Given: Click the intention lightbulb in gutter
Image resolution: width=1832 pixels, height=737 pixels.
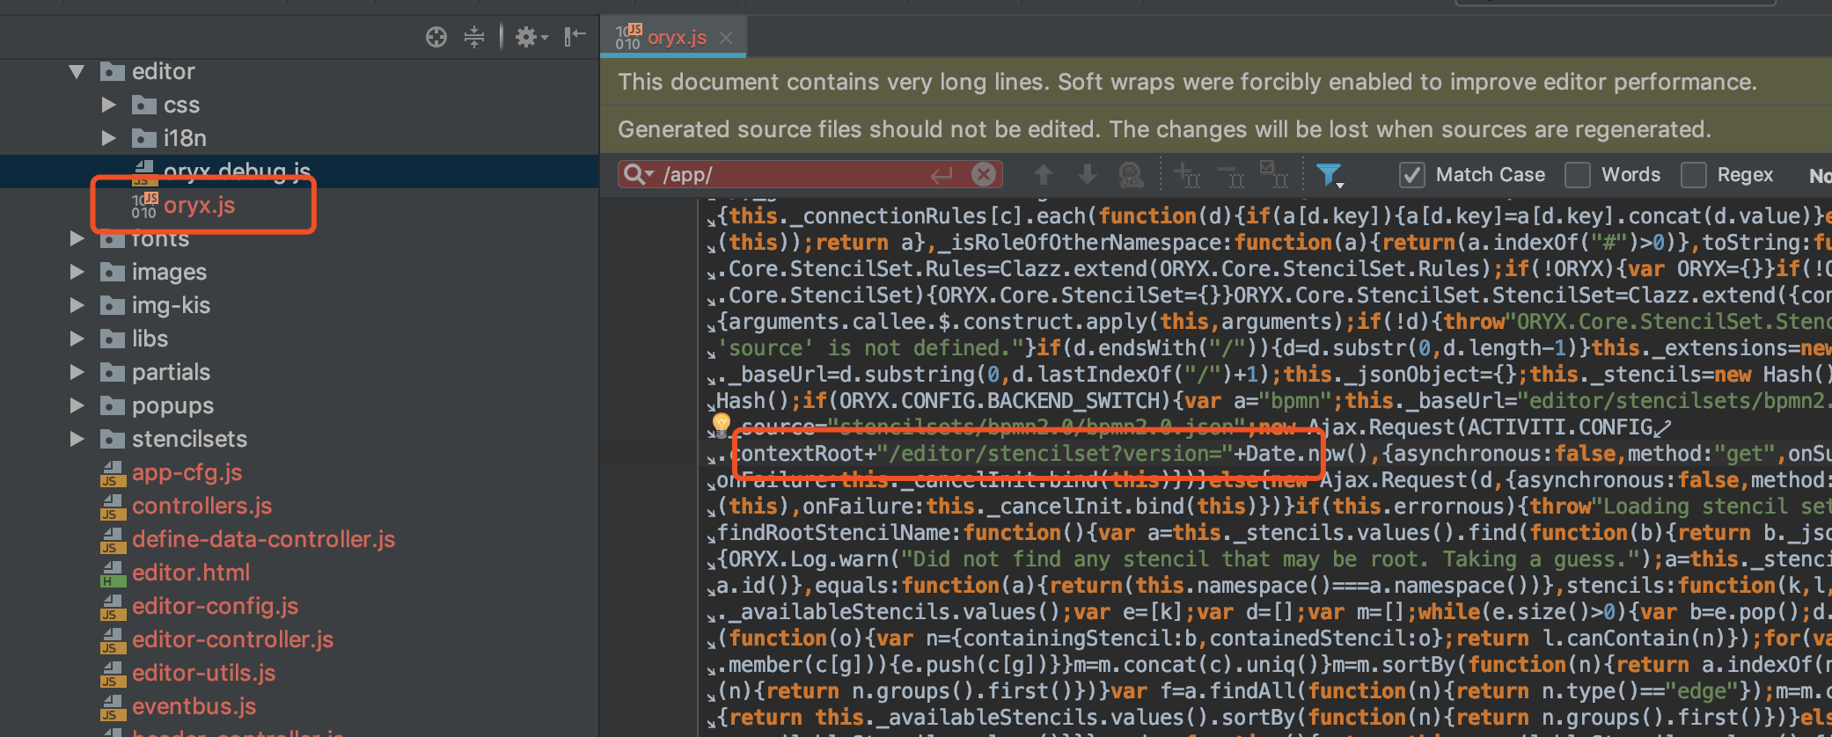Looking at the screenshot, I should tap(722, 425).
